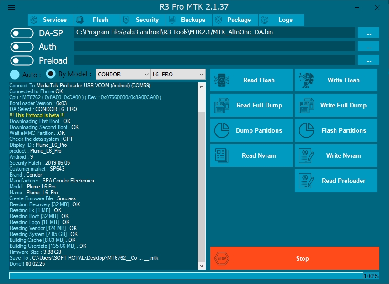
Task: Click the Dump Partitions pie chart icon
Action: (x=222, y=131)
